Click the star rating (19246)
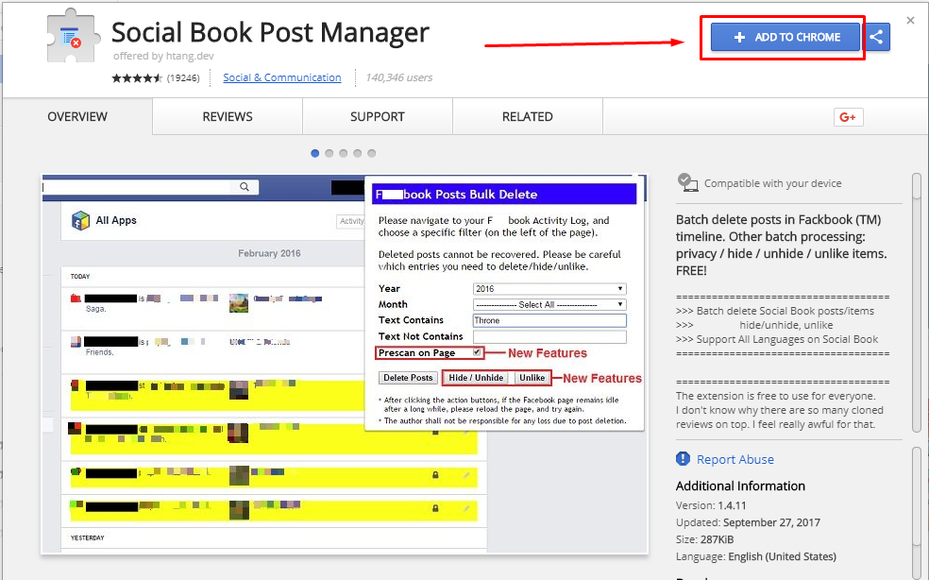 (156, 77)
